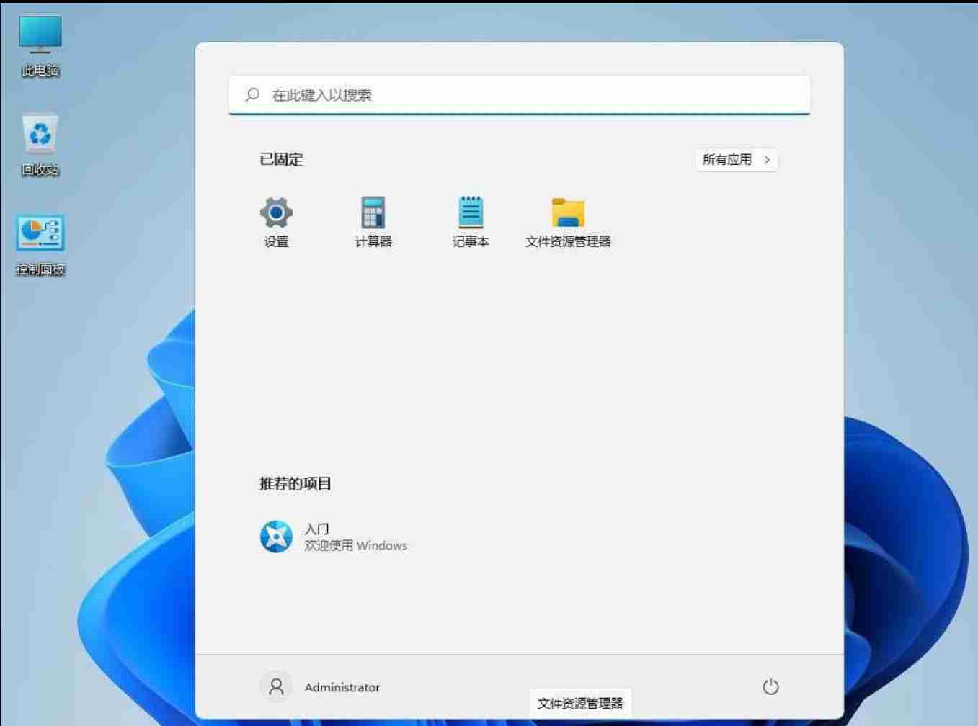The width and height of the screenshot is (978, 726).
Task: Click the chevron arrow beside 所有应用
Action: click(x=767, y=160)
